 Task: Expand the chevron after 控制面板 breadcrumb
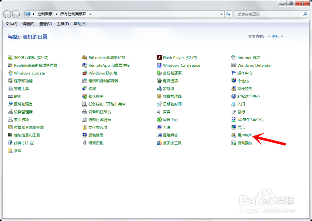click(x=56, y=14)
